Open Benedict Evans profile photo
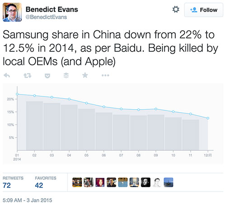The image size is (226, 206). (x=12, y=12)
